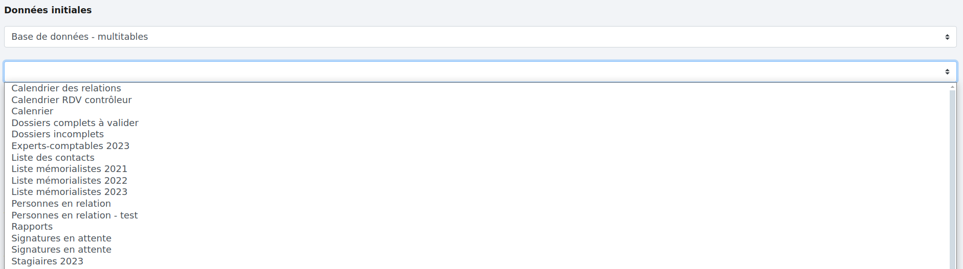The height and width of the screenshot is (269, 963).
Task: Select Dossiers complets à valider
Action: 75,123
